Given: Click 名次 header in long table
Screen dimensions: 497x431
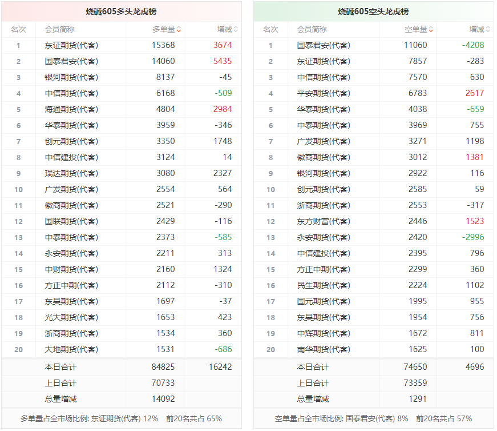Looking at the screenshot, I should [18, 30].
